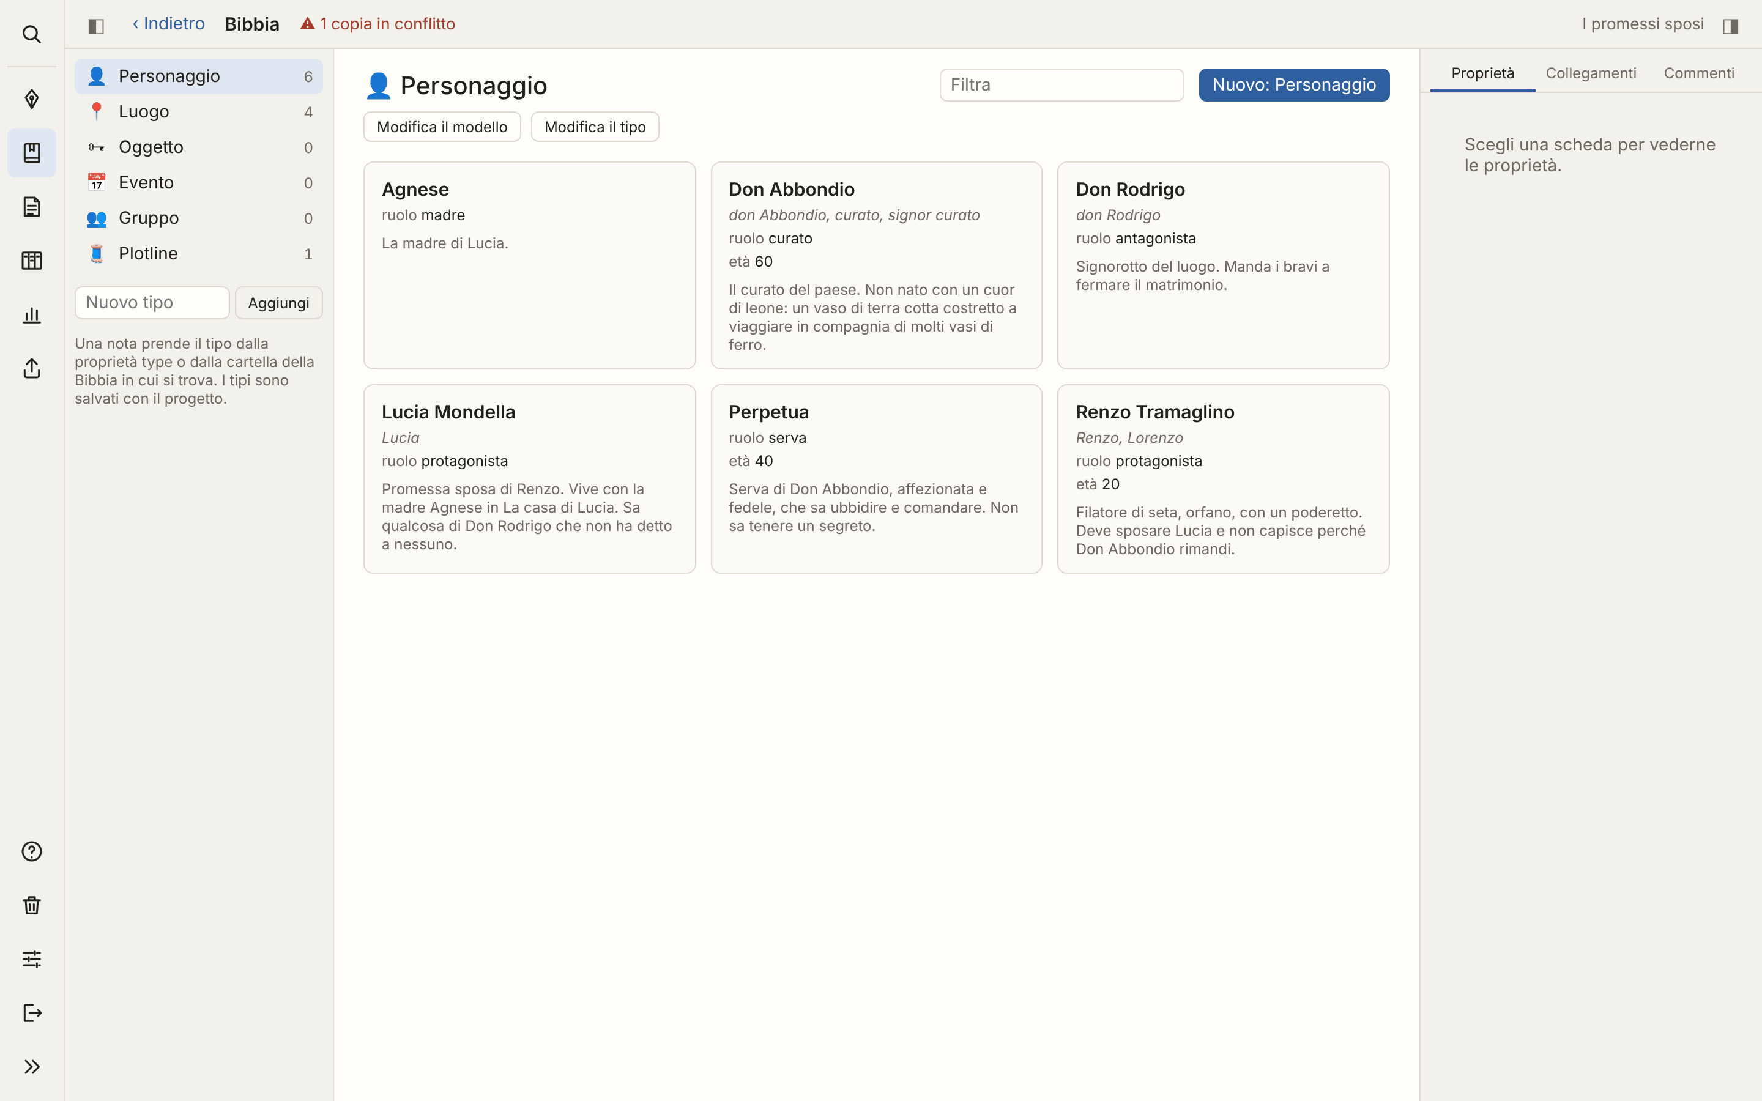Open the Don Abbondio character card
The image size is (1762, 1101).
[x=877, y=266]
